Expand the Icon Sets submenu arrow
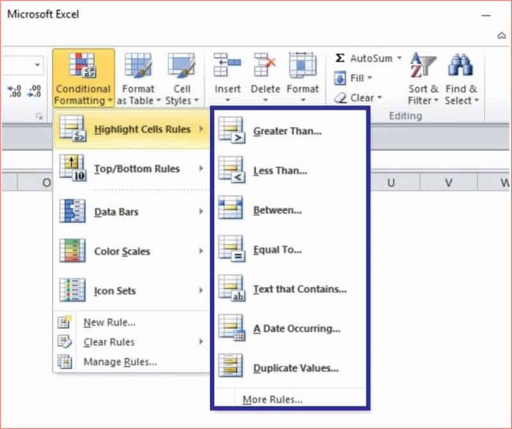The width and height of the screenshot is (512, 429). [x=201, y=290]
